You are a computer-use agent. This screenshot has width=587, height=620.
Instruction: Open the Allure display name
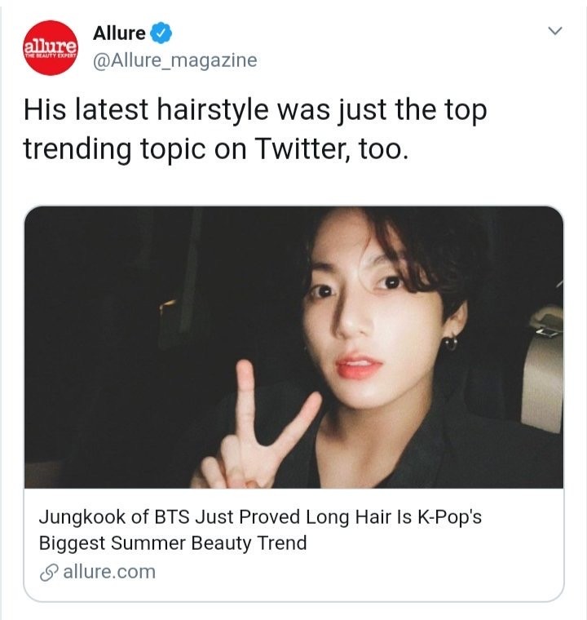(x=119, y=33)
